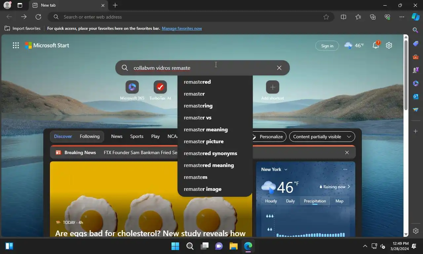Select Following feed tab
Viewport: 423px width, 254px height.
90,136
